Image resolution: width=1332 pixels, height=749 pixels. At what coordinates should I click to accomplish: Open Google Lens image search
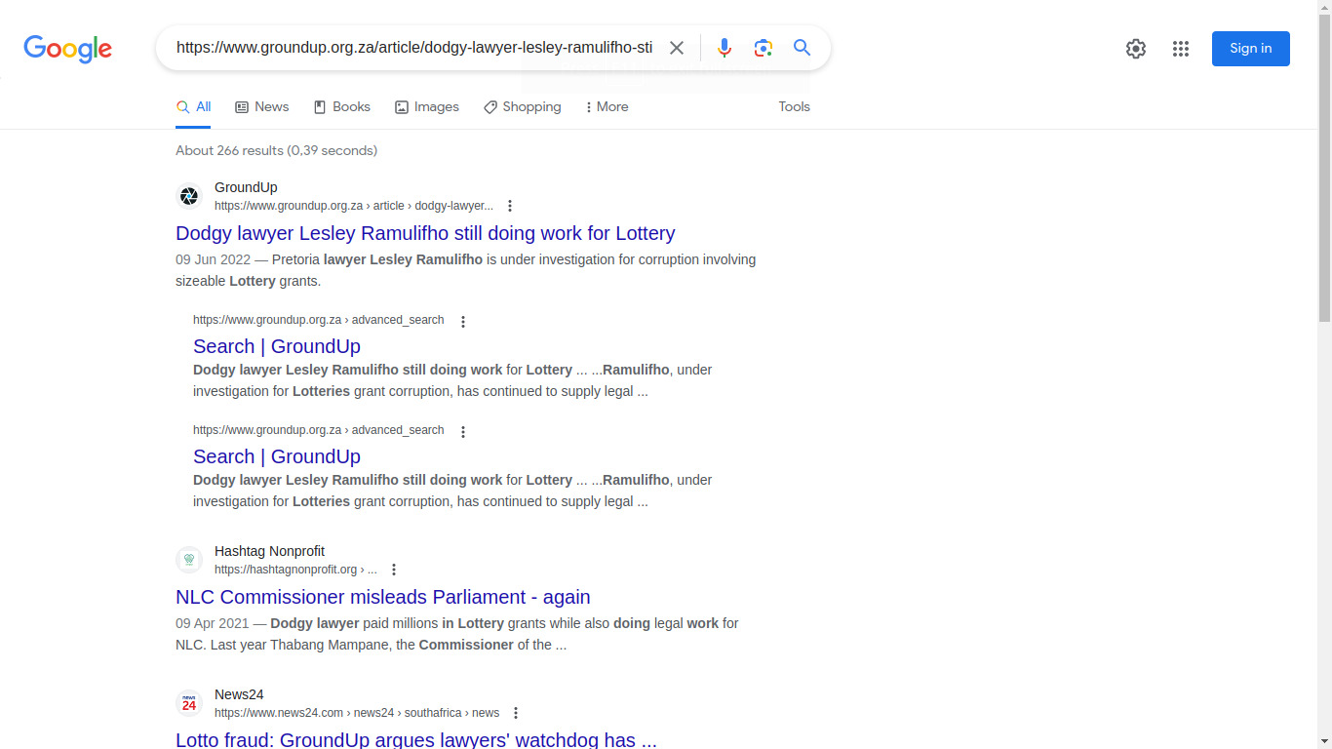tap(763, 48)
